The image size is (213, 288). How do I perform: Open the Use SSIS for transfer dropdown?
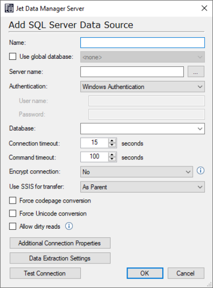coord(143,187)
